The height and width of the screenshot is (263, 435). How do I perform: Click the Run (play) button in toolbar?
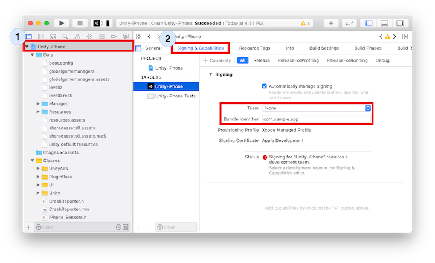62,23
